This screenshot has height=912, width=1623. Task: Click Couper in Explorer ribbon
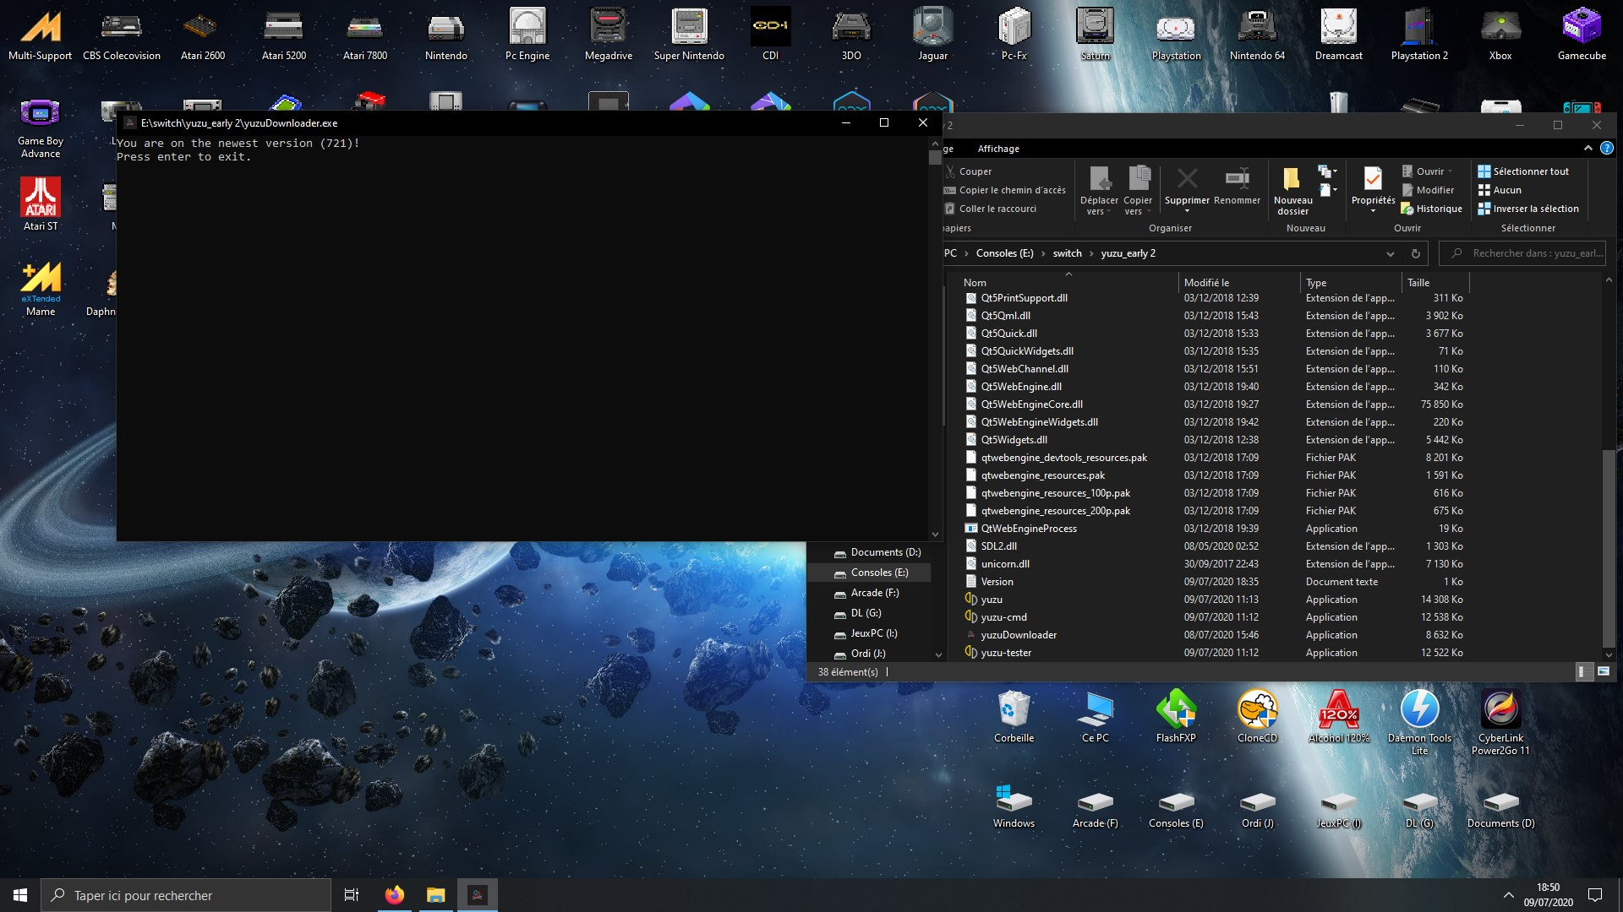(969, 171)
